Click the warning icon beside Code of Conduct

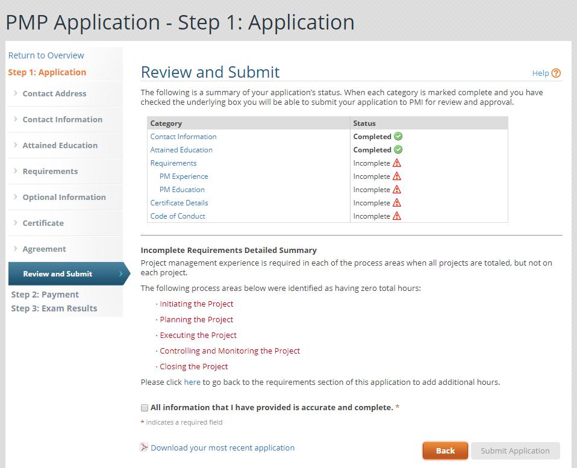coord(396,216)
